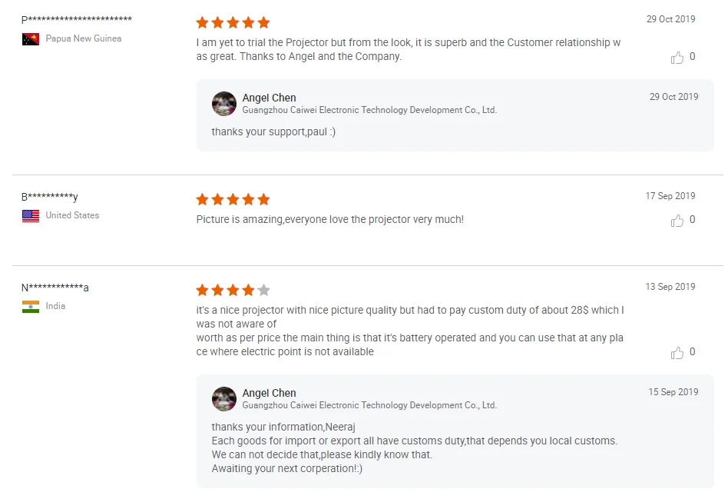Click the gray fifth star on the India review

(263, 290)
